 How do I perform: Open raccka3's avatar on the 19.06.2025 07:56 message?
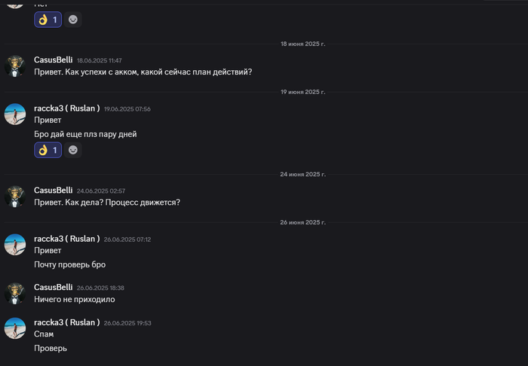[x=15, y=114]
